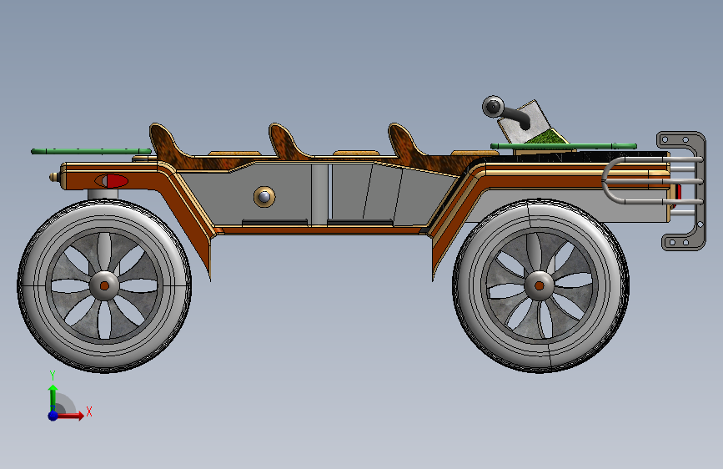Select the hub of the wheel under the tail light
This screenshot has height=469, width=723.
pos(104,285)
